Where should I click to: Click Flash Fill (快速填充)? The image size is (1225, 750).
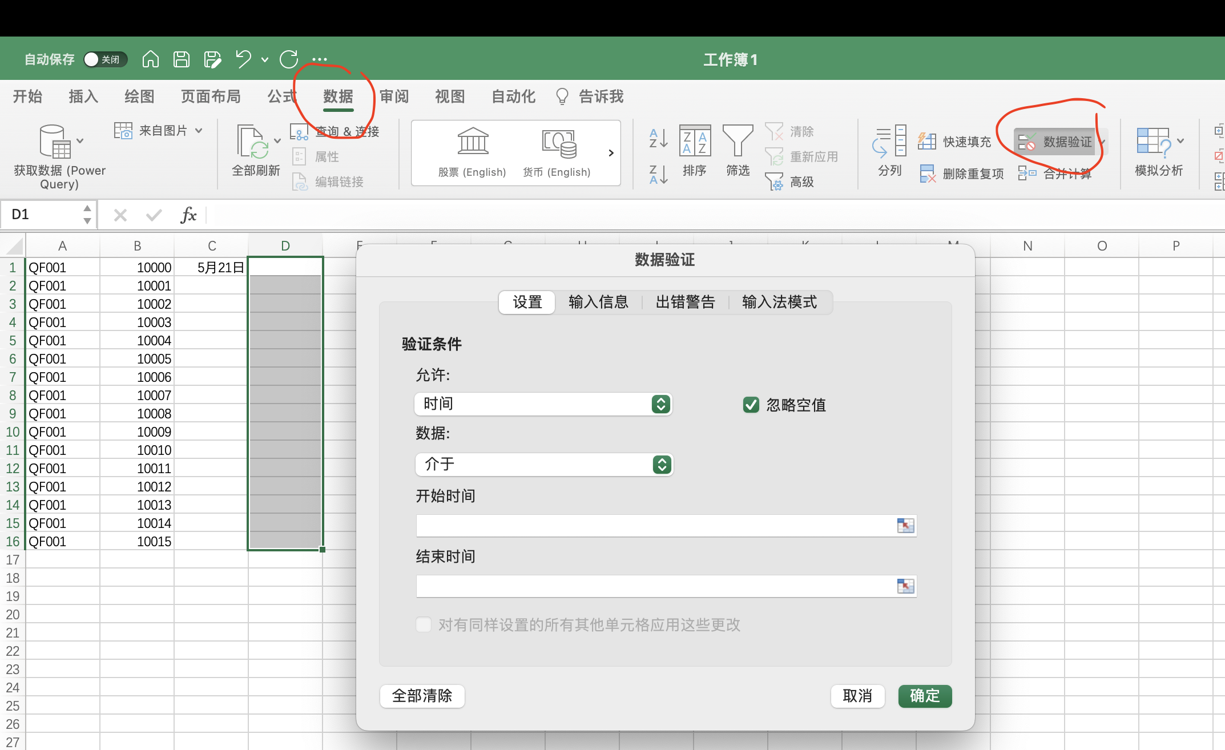(954, 141)
